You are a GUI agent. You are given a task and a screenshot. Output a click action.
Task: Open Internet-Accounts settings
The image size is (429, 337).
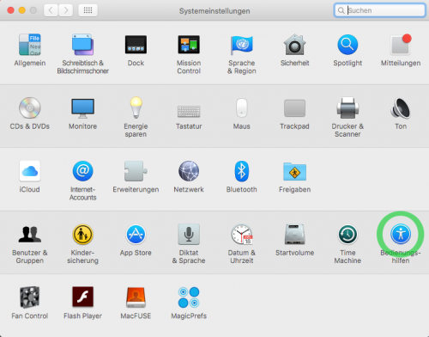(x=82, y=171)
